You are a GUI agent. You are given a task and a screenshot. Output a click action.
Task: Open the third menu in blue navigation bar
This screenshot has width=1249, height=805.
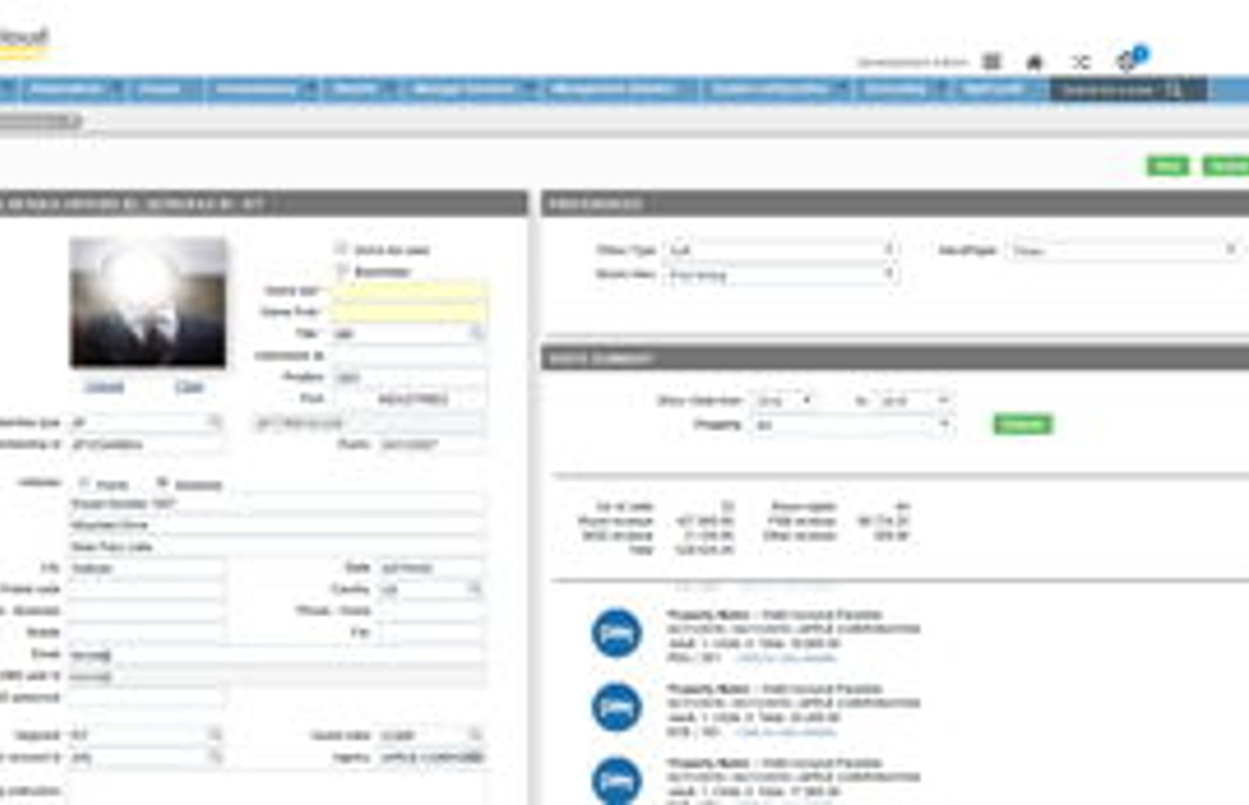click(263, 89)
